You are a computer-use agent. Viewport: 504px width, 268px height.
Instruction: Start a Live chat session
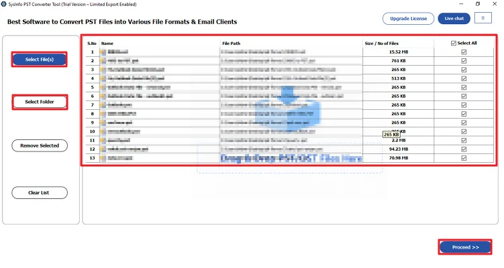[x=454, y=19]
